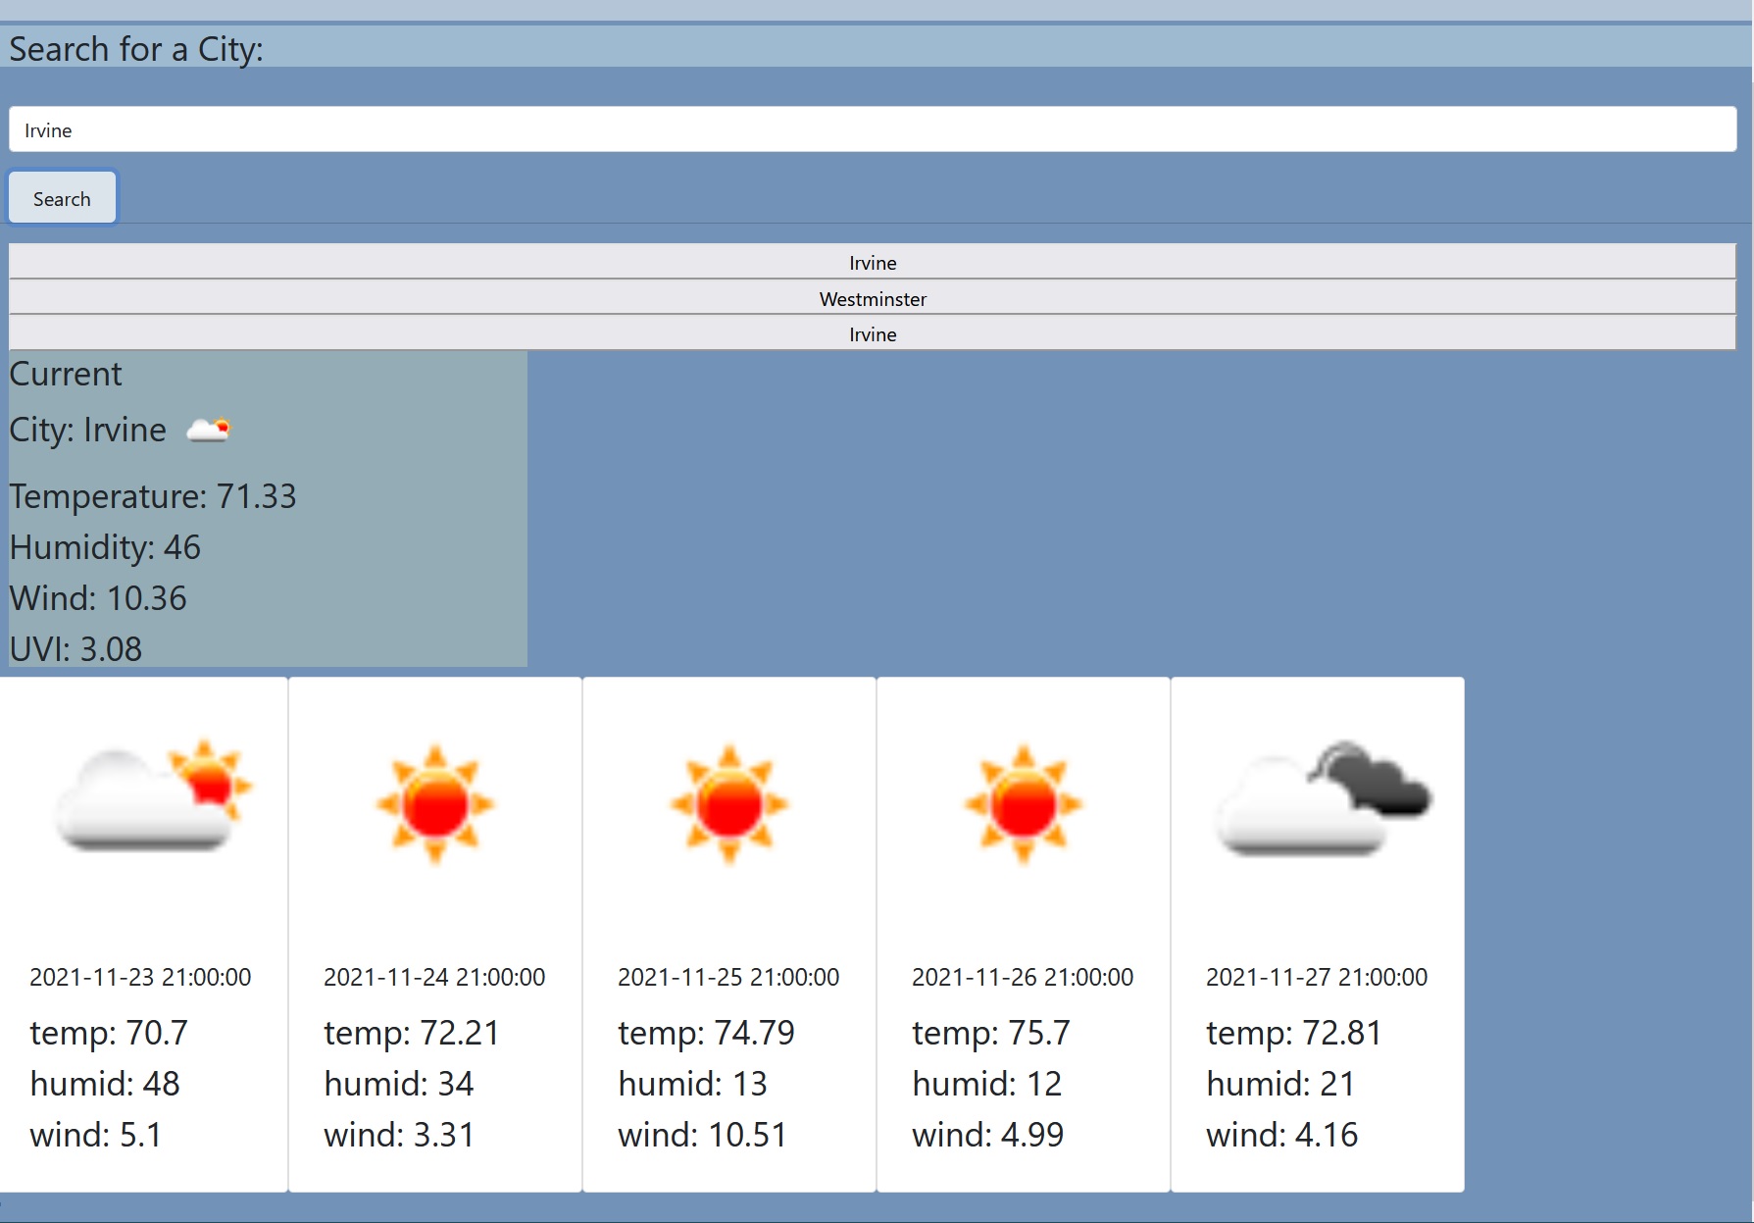
Task: Select the first Irvine search result
Action: (872, 263)
